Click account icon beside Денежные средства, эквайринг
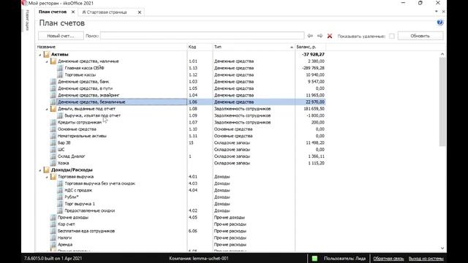This screenshot has width=468, height=263. point(53,95)
